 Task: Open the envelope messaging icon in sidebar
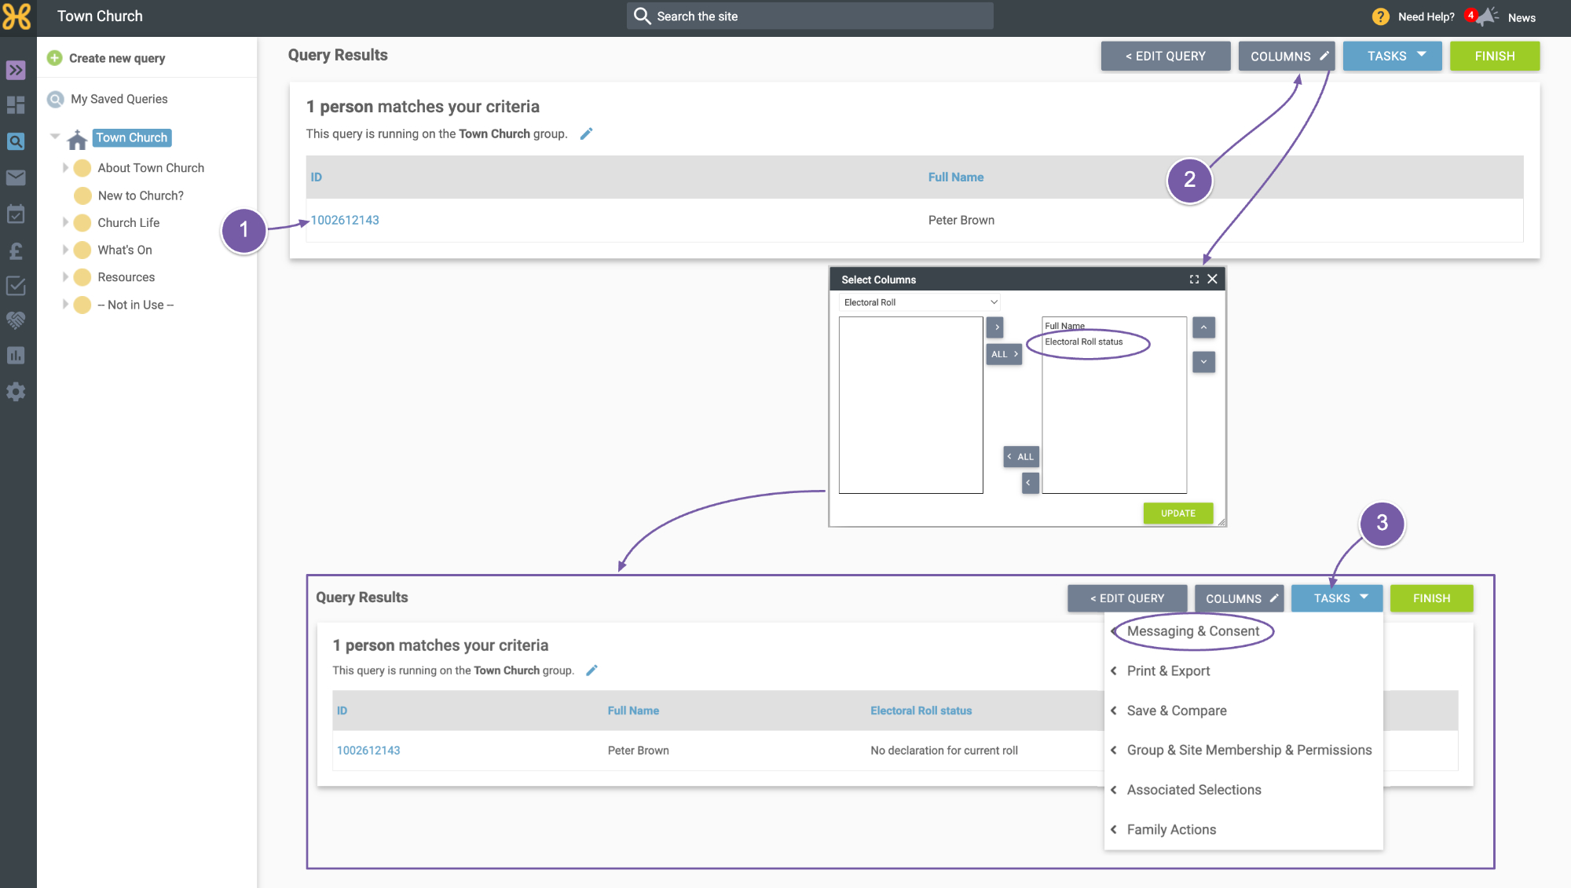tap(16, 178)
